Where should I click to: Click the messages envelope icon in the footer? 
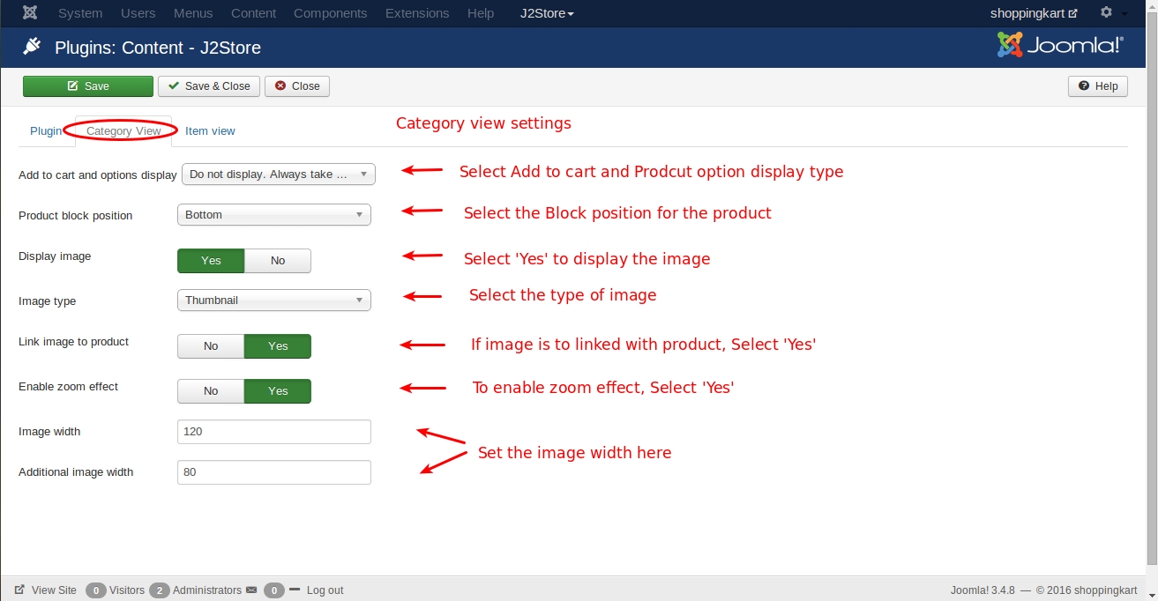pos(251,590)
